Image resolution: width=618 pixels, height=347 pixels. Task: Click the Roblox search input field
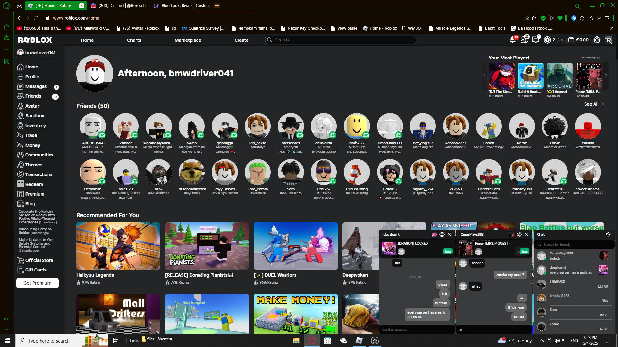coord(341,40)
